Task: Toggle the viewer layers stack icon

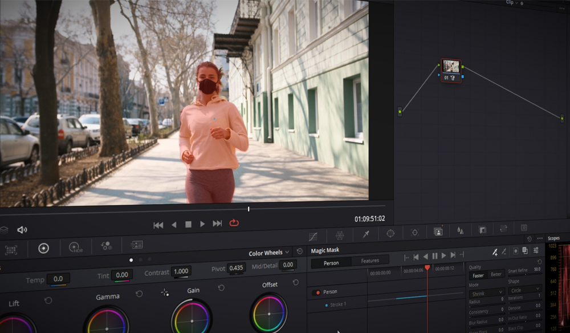Action: coord(3,230)
